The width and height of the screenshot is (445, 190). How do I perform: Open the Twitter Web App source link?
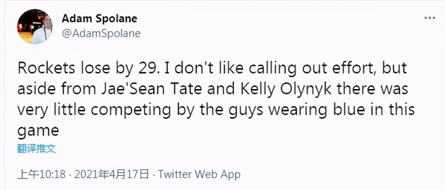tap(199, 174)
